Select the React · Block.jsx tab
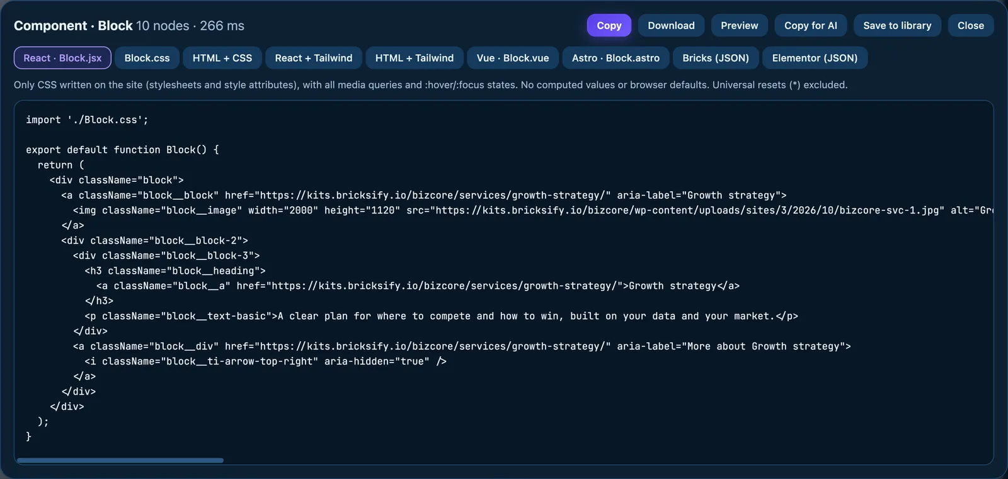The width and height of the screenshot is (1008, 479). 62,58
